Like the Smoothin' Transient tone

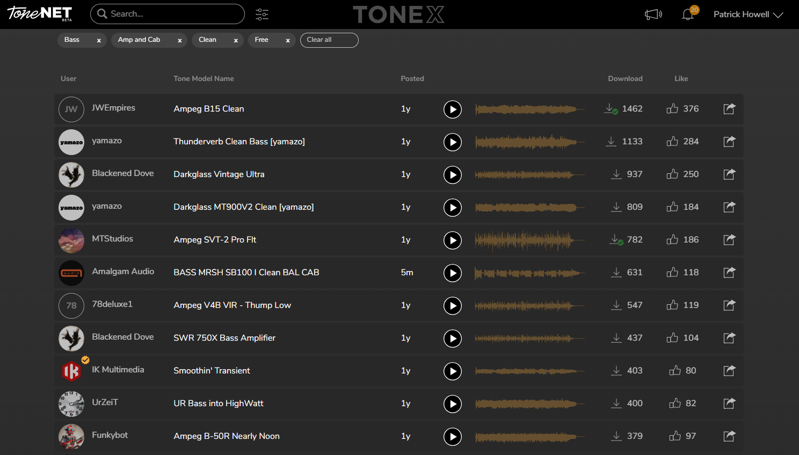(675, 371)
